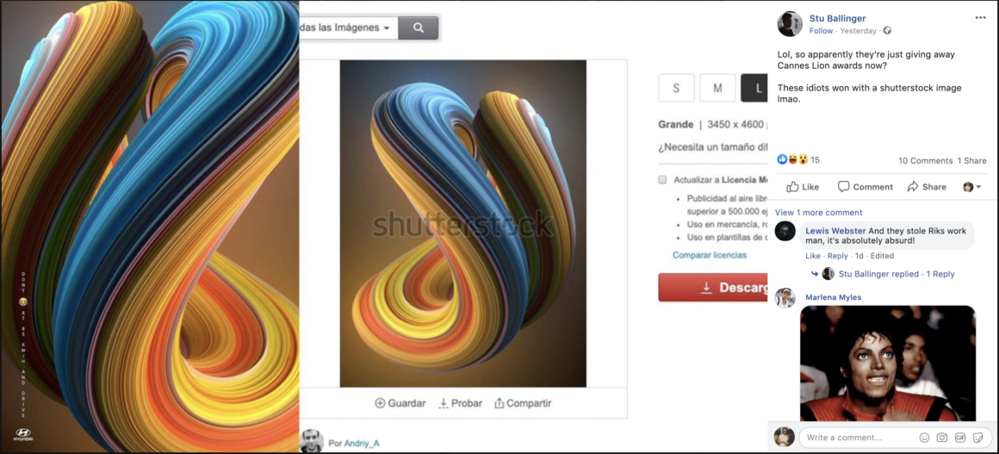Open the Facebook post options ellipsis
The width and height of the screenshot is (999, 454).
tap(980, 18)
